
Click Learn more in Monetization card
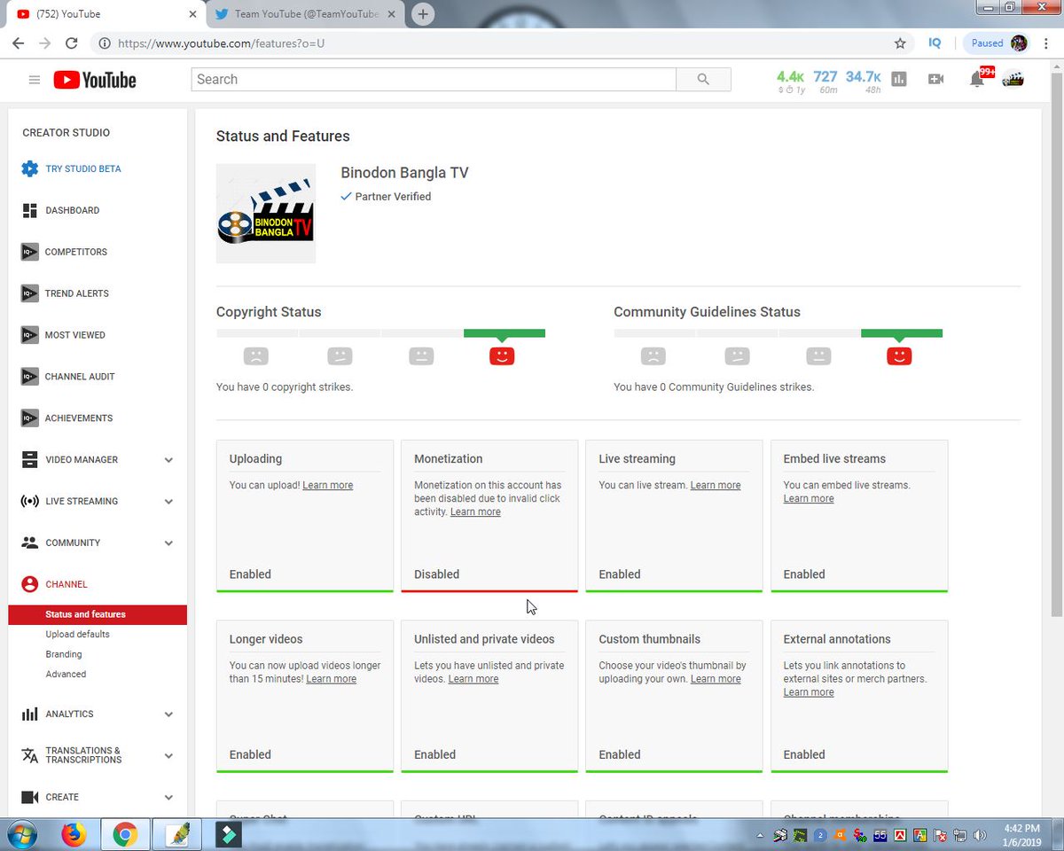pos(475,512)
